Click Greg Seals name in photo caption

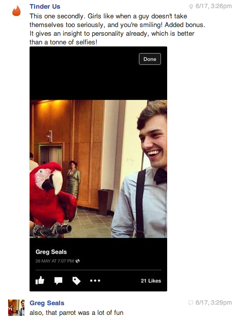(51, 252)
